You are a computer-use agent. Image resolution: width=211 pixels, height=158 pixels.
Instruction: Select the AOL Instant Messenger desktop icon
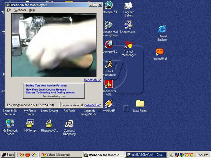tap(109, 64)
